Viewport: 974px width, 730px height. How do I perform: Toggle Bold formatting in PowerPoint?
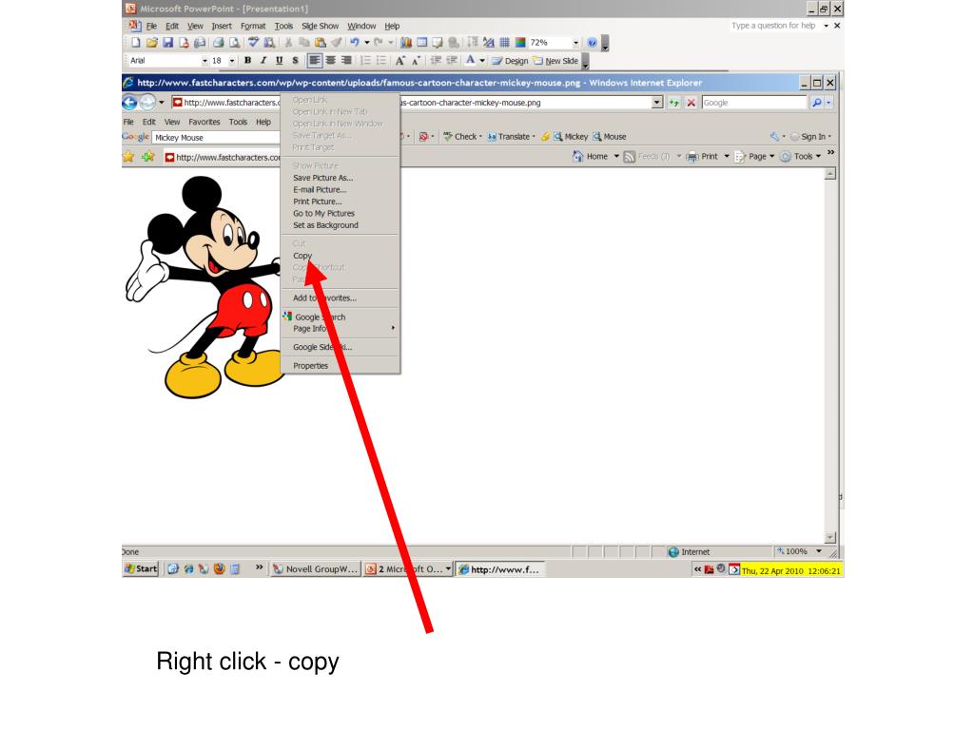coord(248,60)
